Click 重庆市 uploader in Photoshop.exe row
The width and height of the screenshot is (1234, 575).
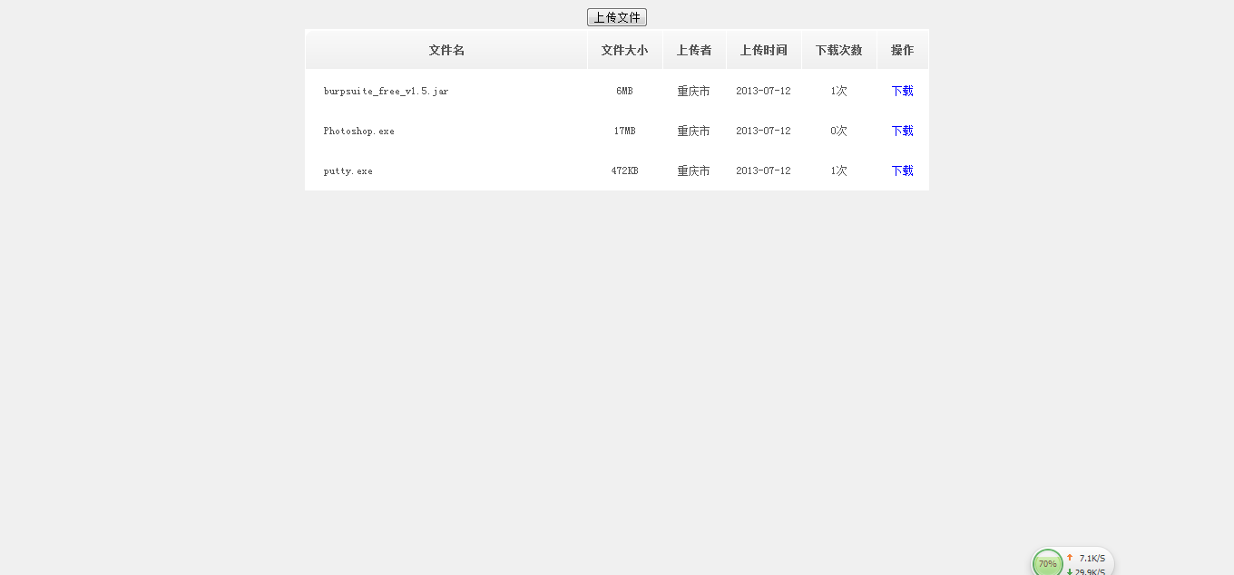tap(694, 132)
